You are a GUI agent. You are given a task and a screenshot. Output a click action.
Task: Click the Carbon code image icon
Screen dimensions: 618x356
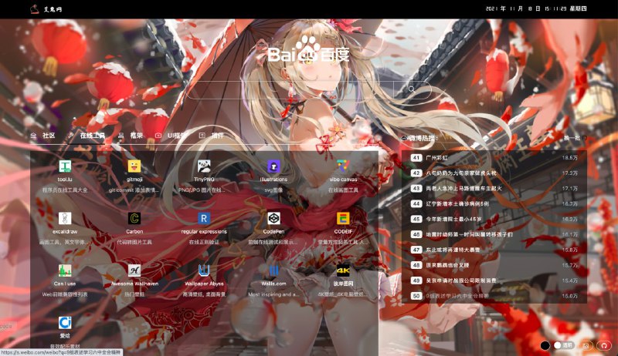pyautogui.click(x=134, y=218)
